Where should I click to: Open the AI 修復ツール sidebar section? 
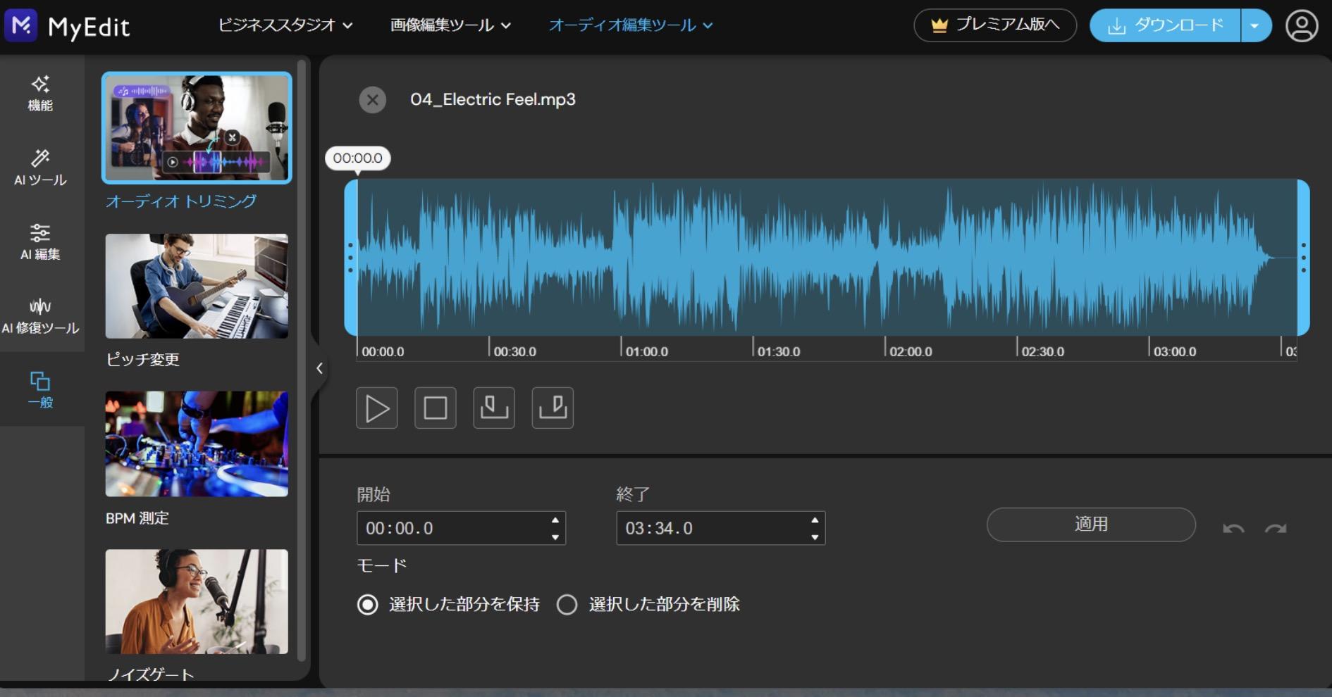(40, 316)
